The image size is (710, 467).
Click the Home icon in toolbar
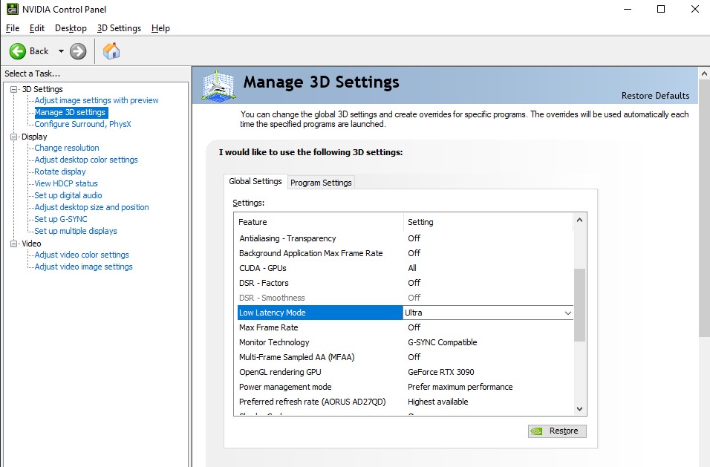(111, 51)
